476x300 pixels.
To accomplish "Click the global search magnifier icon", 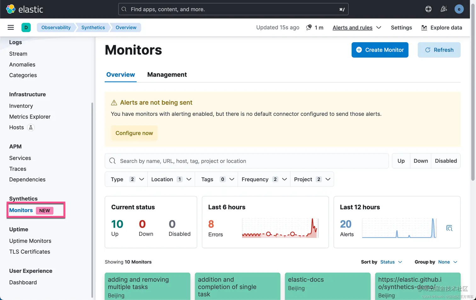I will pos(124,9).
